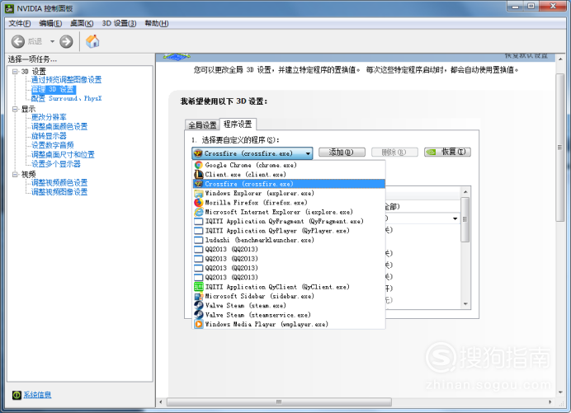Click the QyFragment.exe window icon
The image size is (571, 413).
[x=199, y=221]
